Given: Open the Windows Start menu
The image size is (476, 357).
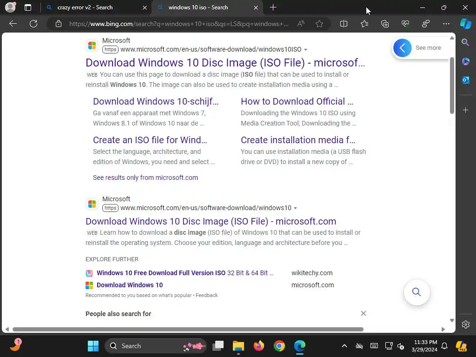Looking at the screenshot, I should [93, 346].
